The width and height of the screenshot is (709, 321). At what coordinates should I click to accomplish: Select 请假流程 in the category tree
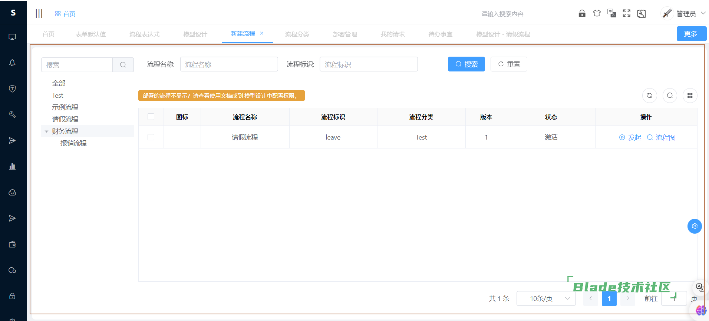[x=65, y=119]
